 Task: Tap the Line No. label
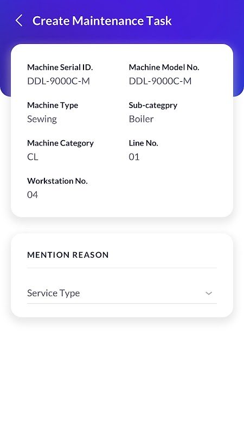[143, 143]
